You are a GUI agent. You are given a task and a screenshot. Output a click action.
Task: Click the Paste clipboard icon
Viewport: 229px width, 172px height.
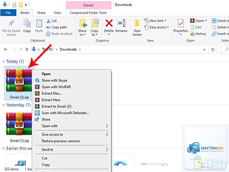[39, 23]
